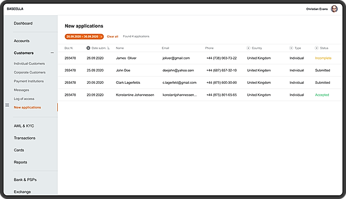
Task: Open the user avatar for Christian Evans
Action: pos(334,9)
